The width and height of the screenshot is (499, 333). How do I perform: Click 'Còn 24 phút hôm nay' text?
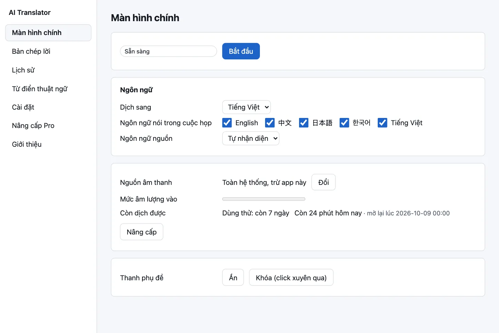(328, 213)
